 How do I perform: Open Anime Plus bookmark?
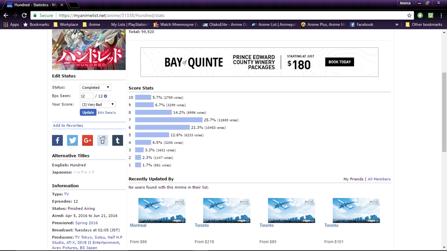[323, 24]
